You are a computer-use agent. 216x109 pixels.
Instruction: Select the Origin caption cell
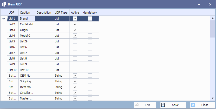(x=27, y=30)
